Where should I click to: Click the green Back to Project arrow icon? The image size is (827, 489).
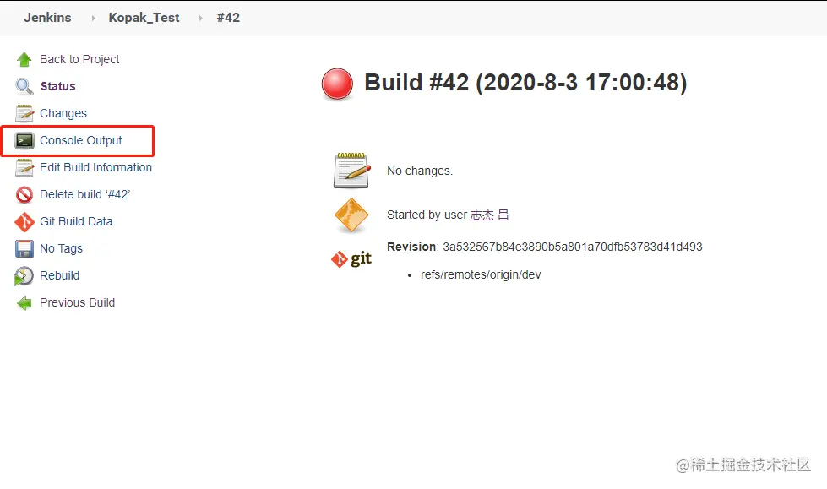pyautogui.click(x=24, y=59)
